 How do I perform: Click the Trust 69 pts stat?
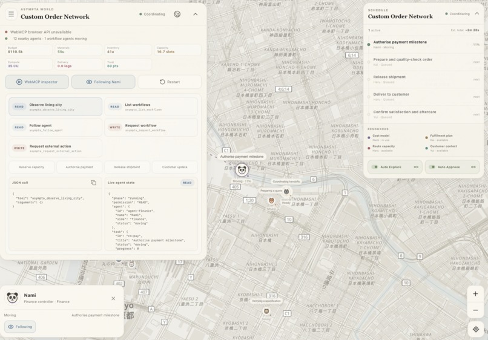[x=128, y=64]
